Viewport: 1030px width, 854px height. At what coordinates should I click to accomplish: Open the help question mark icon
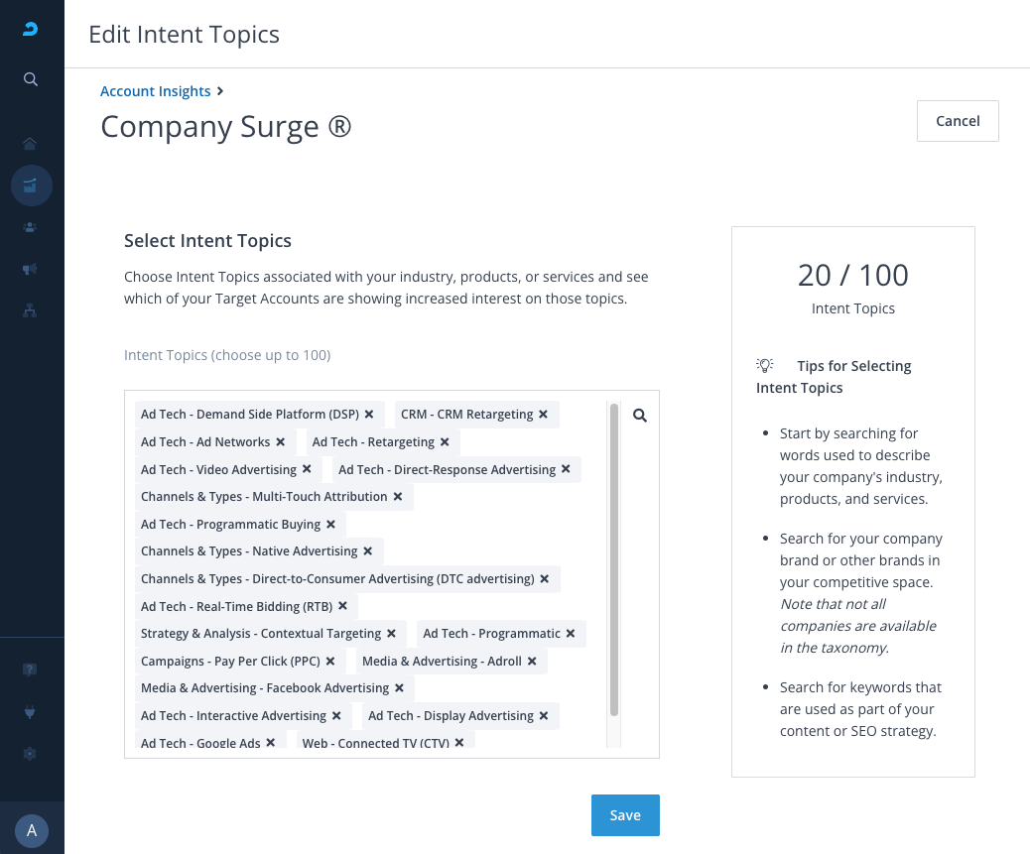click(31, 671)
